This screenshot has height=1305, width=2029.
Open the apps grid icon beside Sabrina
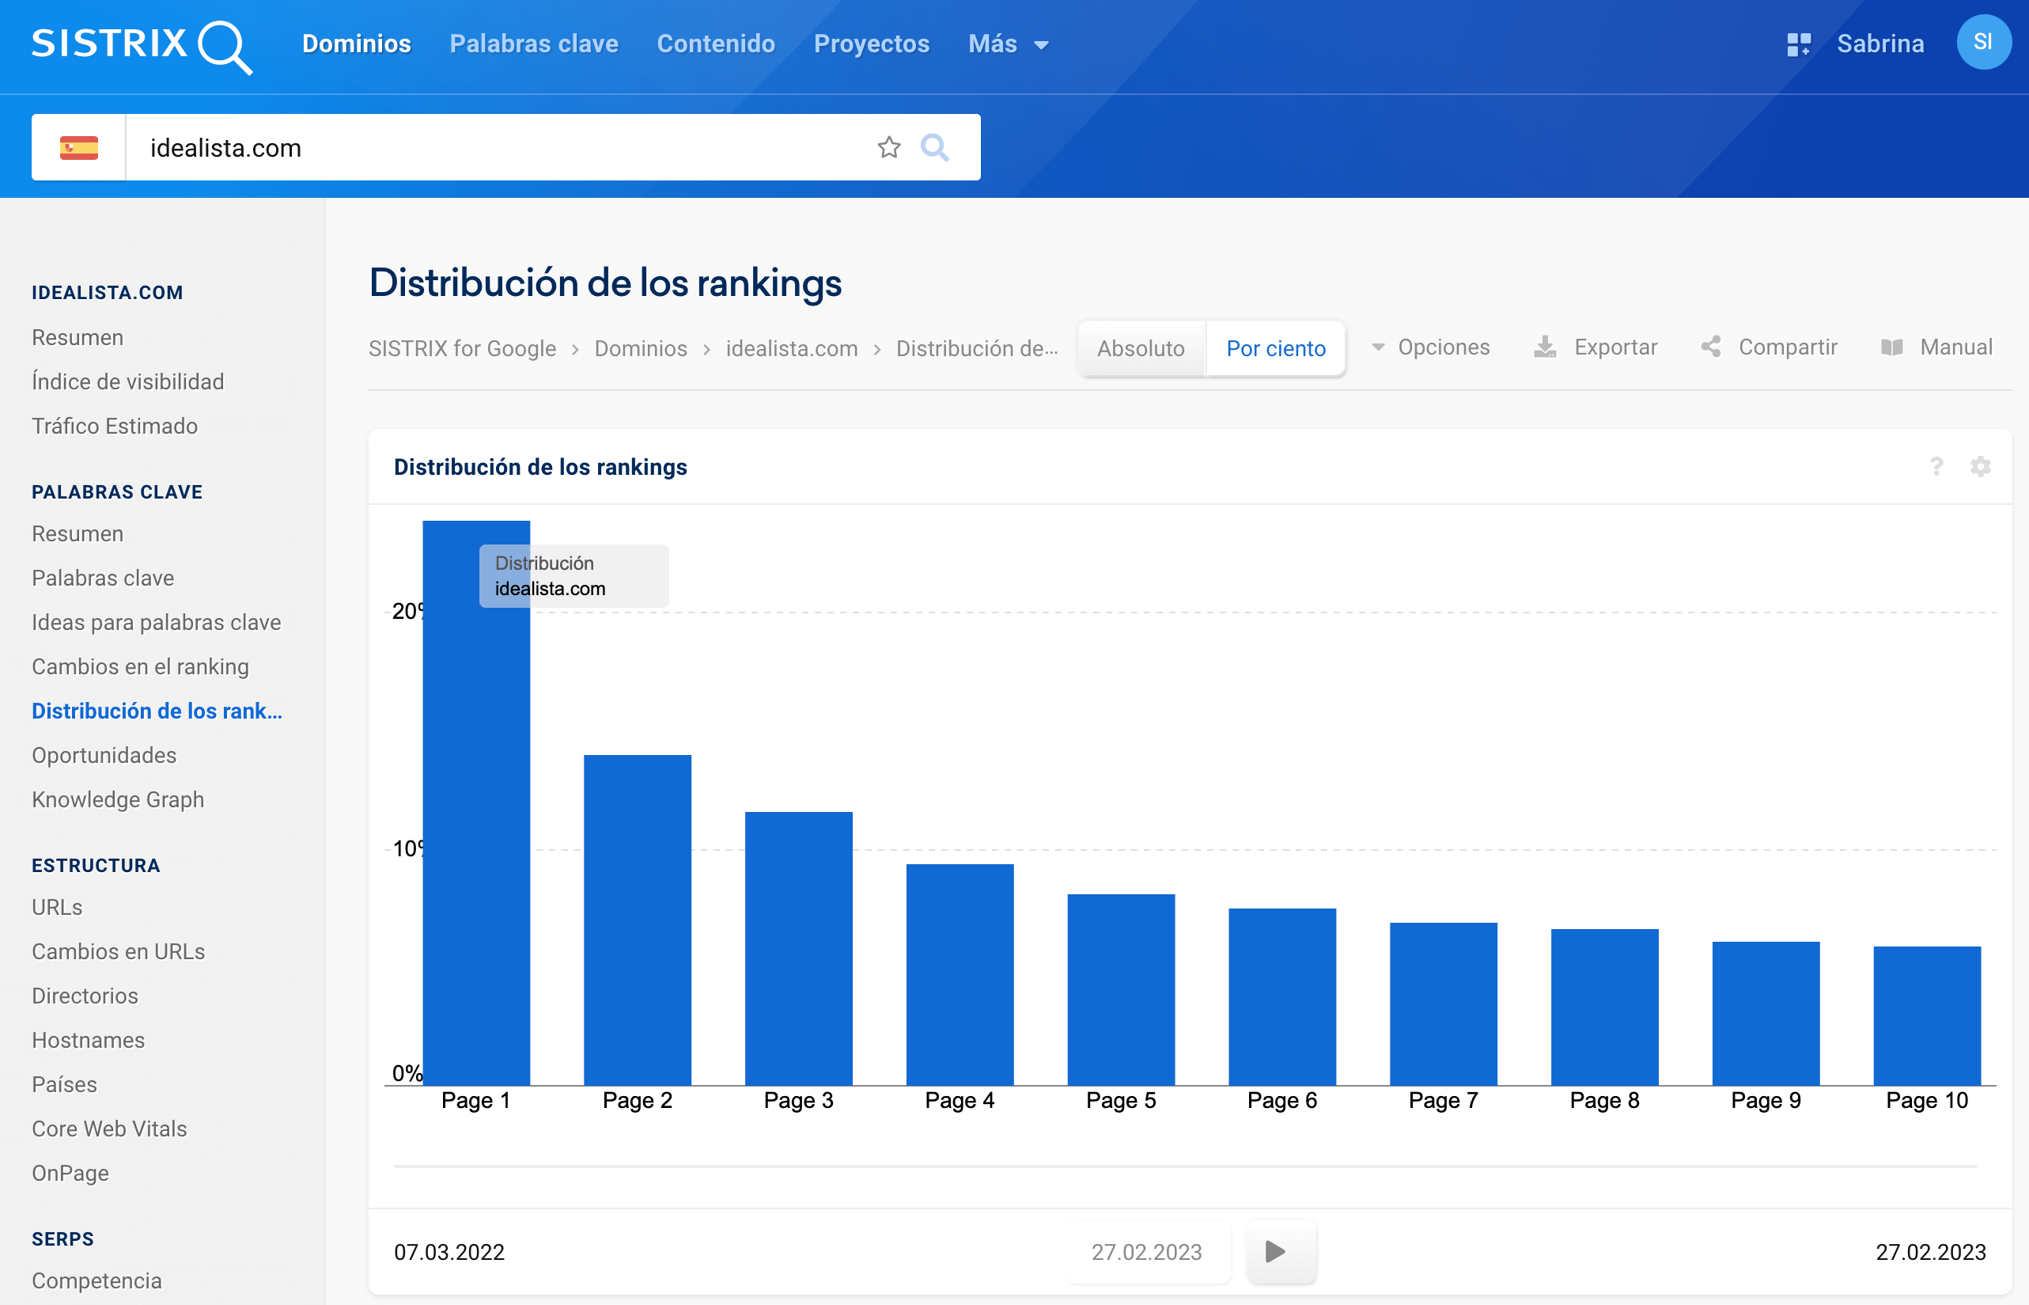coord(1798,44)
